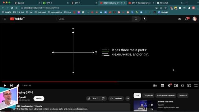The height and width of the screenshot is (112, 199).
Task: Open the Mediakit bookmark
Action: tap(163, 12)
